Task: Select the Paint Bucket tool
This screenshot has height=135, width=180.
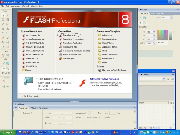Action: coord(7,42)
